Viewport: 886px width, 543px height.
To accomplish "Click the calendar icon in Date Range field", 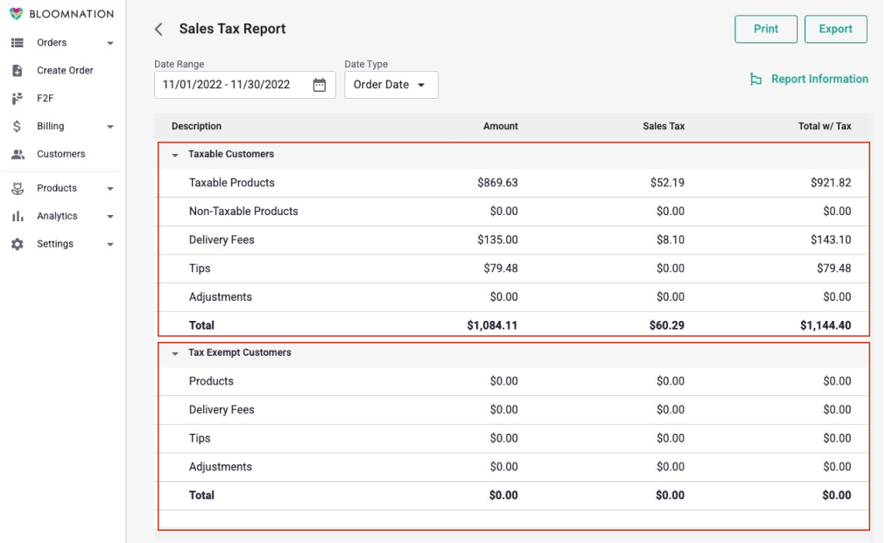I will click(x=320, y=84).
